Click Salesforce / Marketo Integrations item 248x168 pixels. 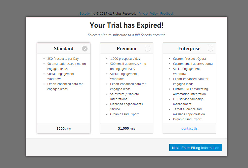(x=125, y=96)
